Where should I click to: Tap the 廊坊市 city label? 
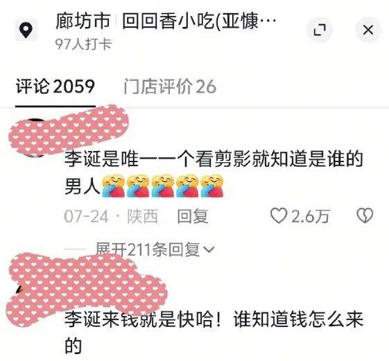(x=83, y=21)
